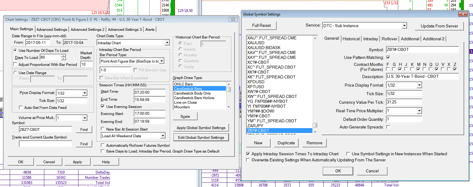Enable Adjust Proportional With Bar Period
The image size is (473, 187).
pyautogui.click(x=16, y=65)
